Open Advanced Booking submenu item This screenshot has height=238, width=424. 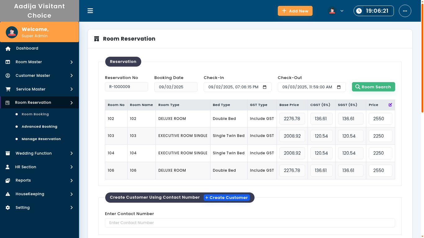pos(39,126)
